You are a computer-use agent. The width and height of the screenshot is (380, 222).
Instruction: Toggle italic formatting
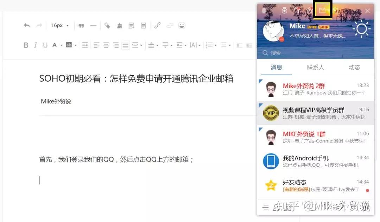tap(36, 45)
